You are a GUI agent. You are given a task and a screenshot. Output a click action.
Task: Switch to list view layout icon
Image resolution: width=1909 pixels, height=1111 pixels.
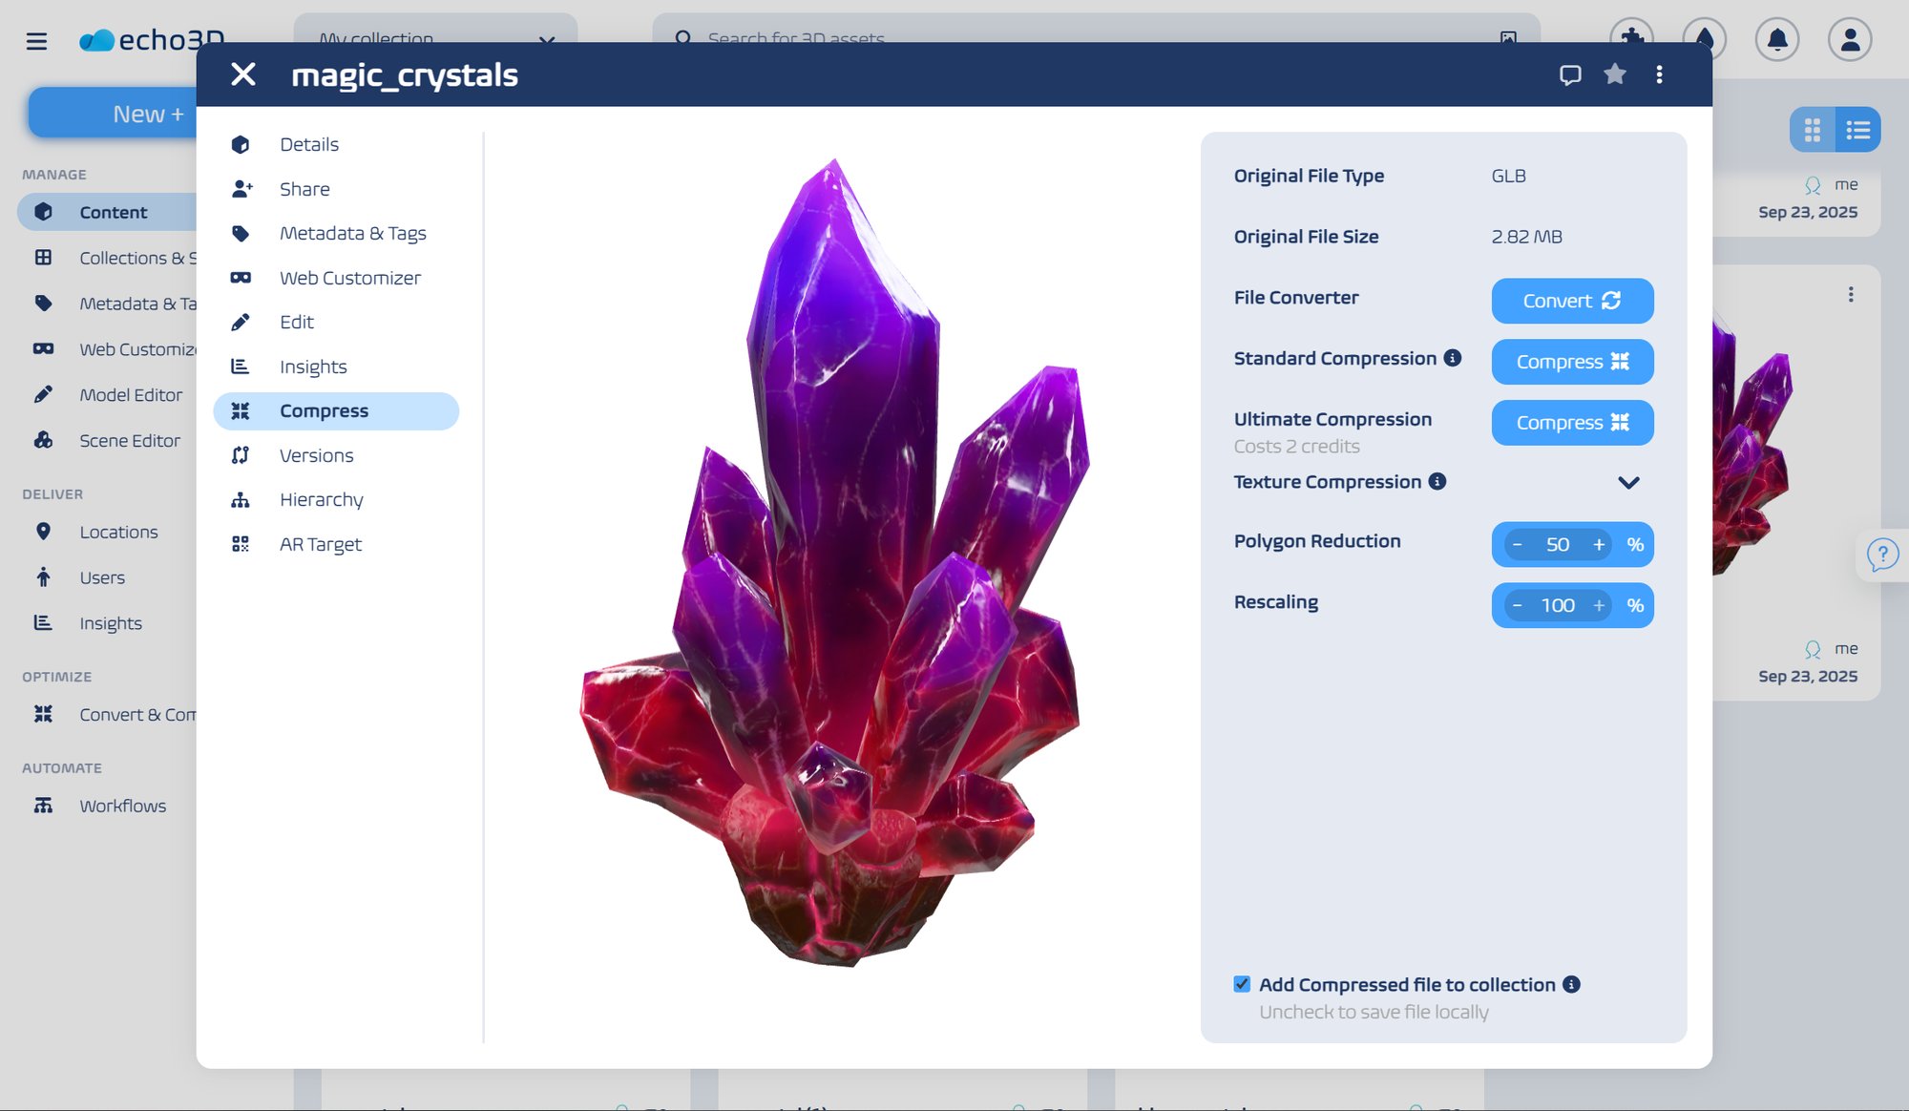(1857, 130)
